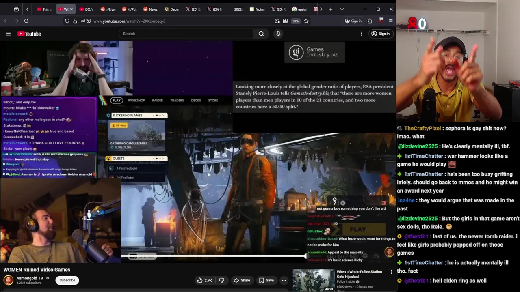Viewport: 520px width, 292px height.
Task: Click the video title WOMEN Ruined Video Games
Action: [x=37, y=270]
